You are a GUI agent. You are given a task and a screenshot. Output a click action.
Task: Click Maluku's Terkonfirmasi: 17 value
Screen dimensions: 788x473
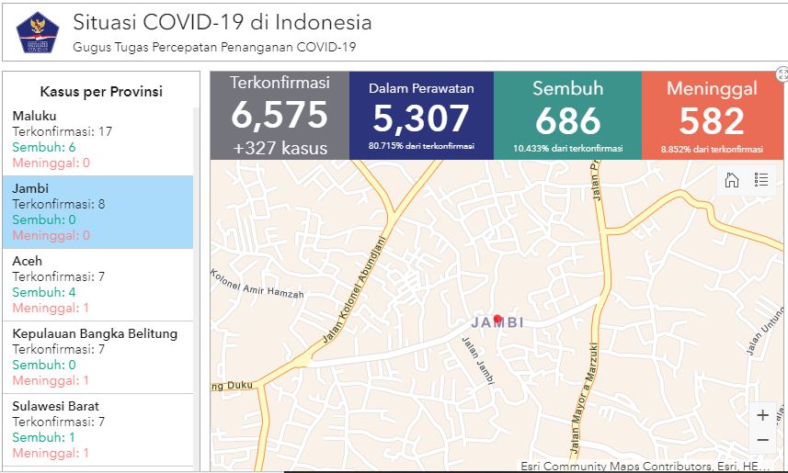pyautogui.click(x=63, y=131)
